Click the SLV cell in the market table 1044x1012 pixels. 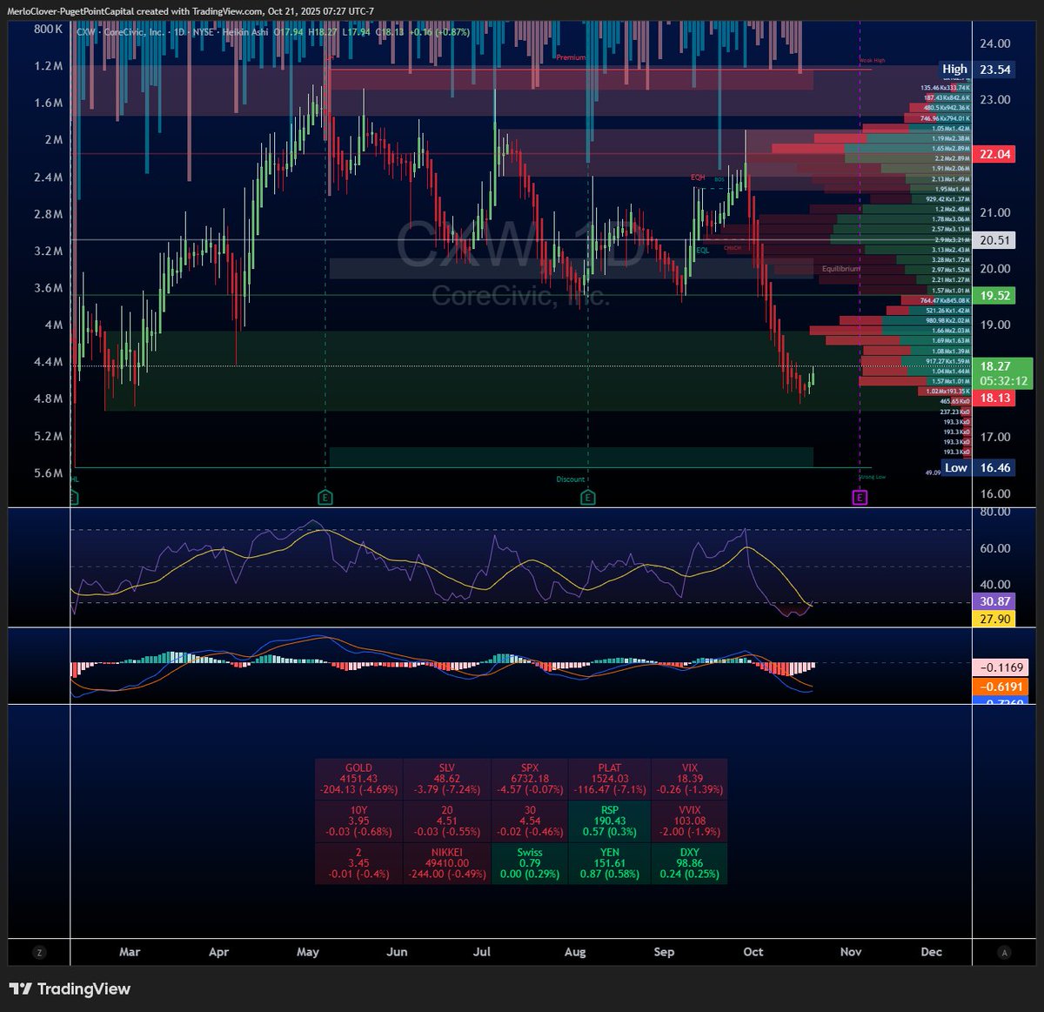(447, 780)
